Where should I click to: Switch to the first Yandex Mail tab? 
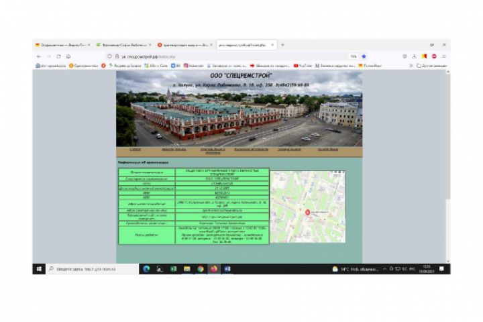62,45
